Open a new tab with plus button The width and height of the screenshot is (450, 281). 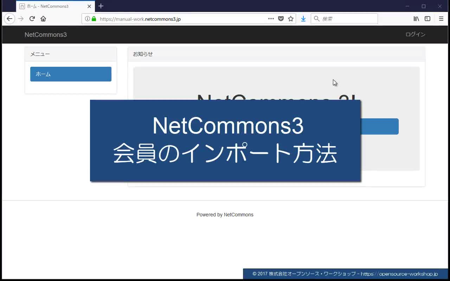pyautogui.click(x=101, y=6)
